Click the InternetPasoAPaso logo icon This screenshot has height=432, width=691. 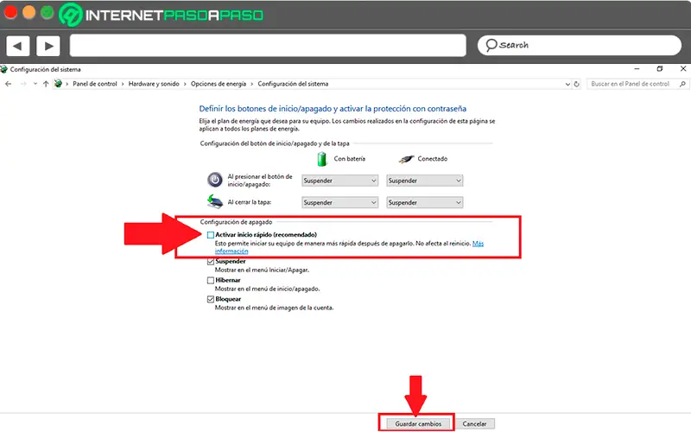[x=71, y=15]
